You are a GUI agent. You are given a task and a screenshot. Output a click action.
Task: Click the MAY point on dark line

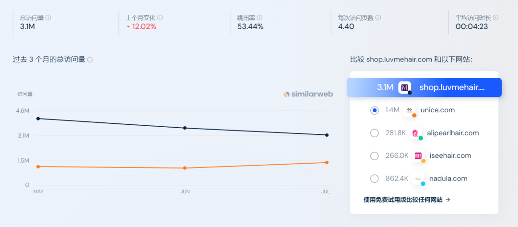pos(38,118)
